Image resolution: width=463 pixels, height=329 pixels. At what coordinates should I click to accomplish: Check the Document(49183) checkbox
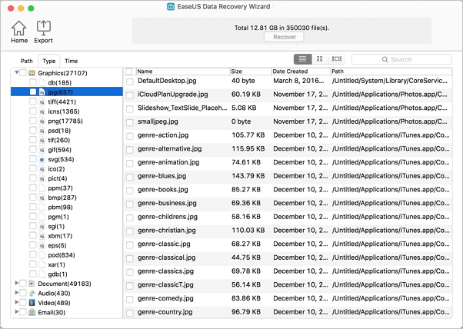click(x=23, y=284)
